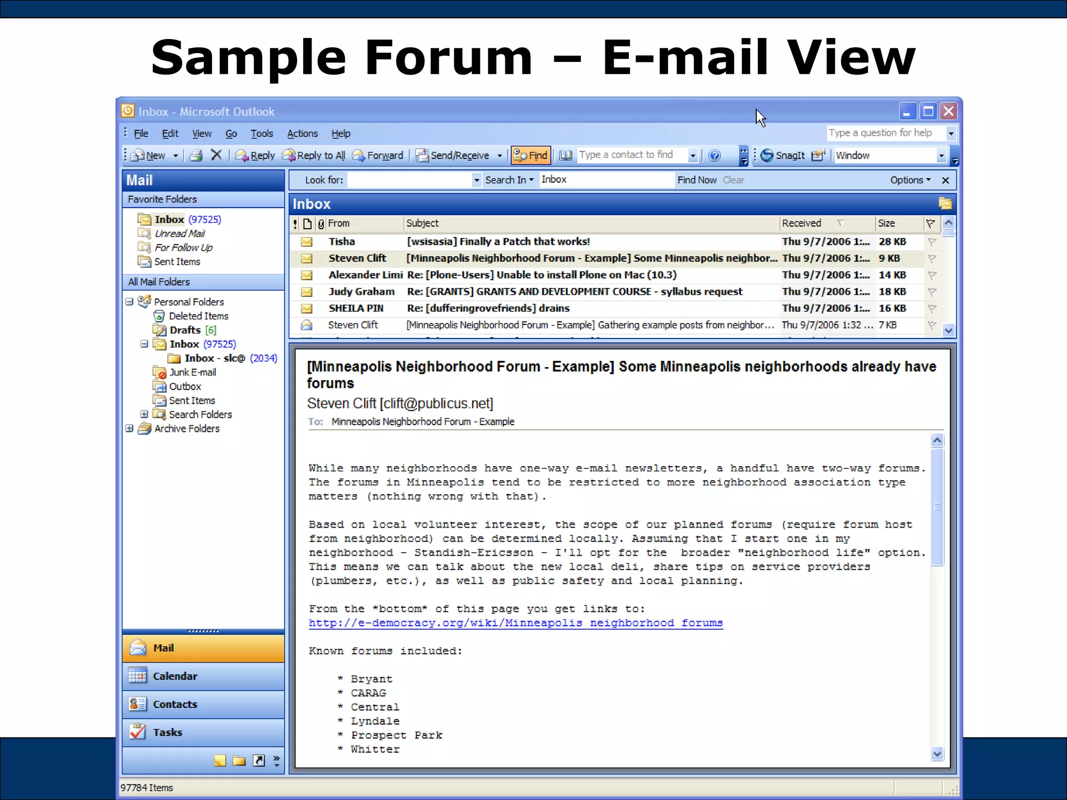Toggle flag on Judy Graham message
Viewport: 1067px width, 800px height.
[x=932, y=292]
